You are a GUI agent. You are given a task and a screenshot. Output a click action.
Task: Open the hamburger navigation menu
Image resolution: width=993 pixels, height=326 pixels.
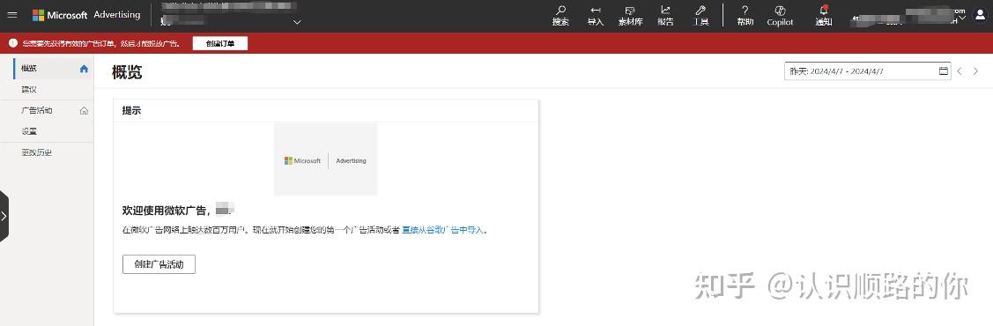coord(12,15)
